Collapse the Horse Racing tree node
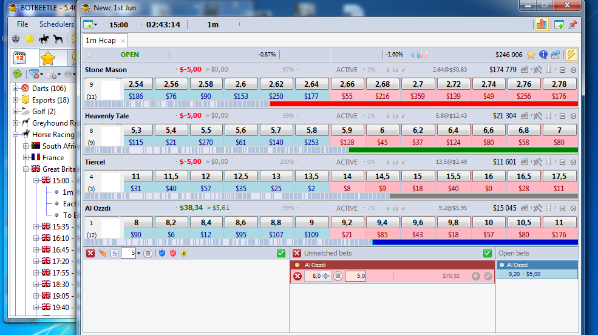 15,135
